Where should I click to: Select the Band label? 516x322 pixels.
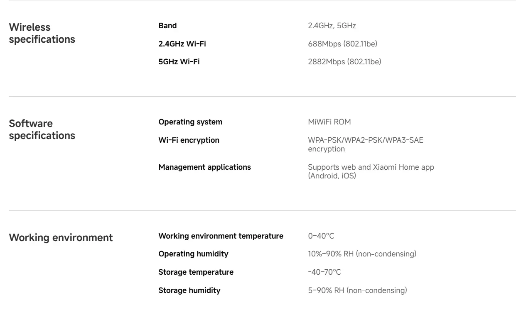coord(167,26)
